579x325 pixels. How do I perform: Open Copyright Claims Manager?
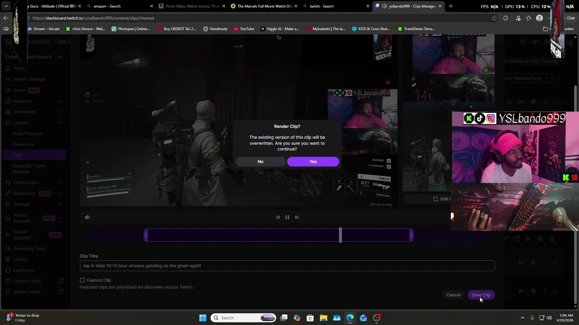pyautogui.click(x=29, y=169)
